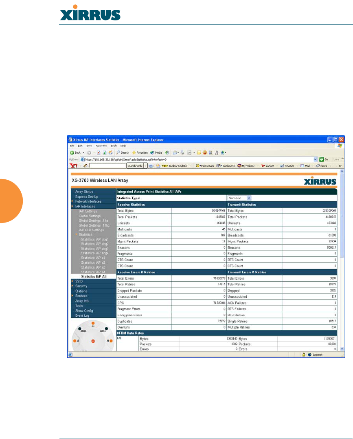Click the Yahoo! logo on toolbar
353x439 pixels.
pyautogui.click(x=74, y=166)
